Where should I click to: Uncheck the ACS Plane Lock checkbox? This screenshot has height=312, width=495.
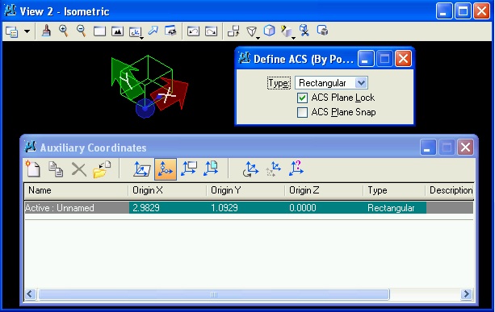click(302, 98)
